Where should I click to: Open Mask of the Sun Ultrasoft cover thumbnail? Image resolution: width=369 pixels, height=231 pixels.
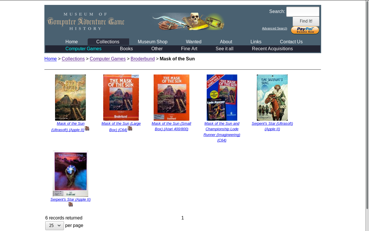click(70, 97)
